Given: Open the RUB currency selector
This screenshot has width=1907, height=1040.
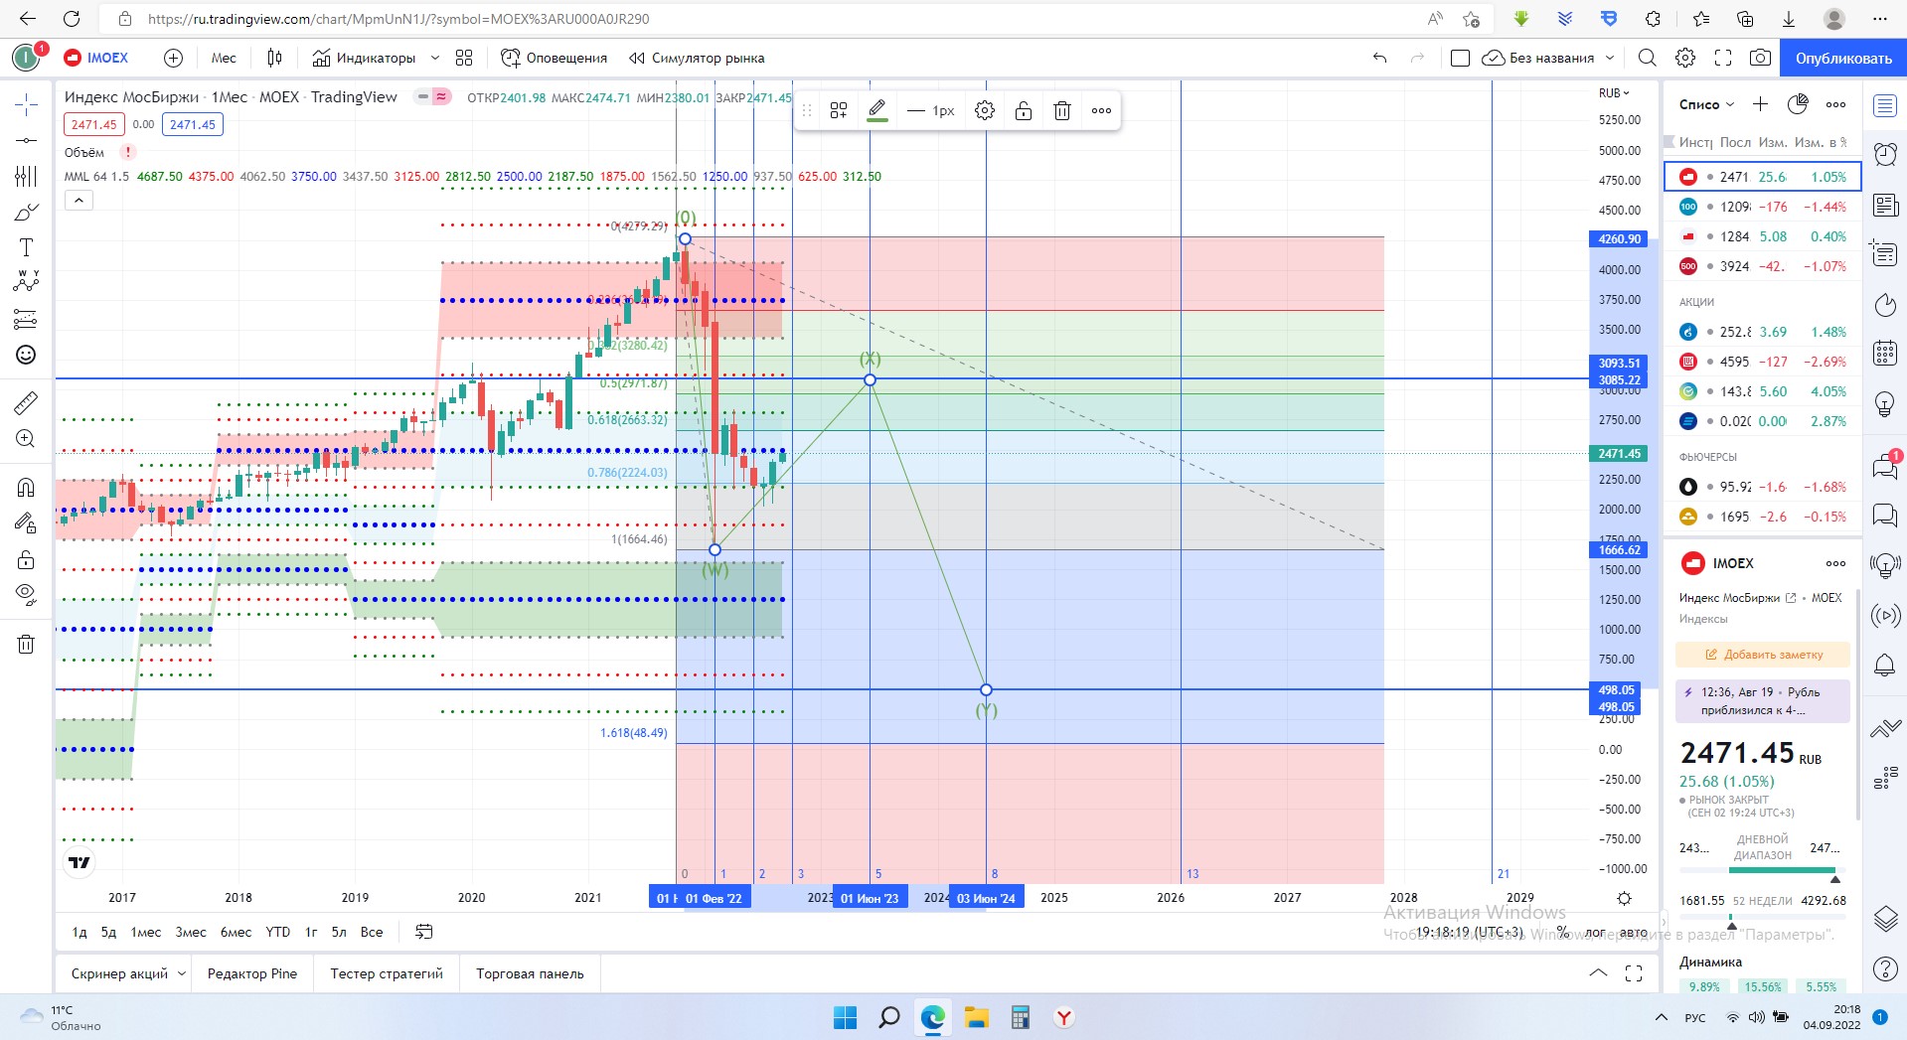Looking at the screenshot, I should coord(1615,92).
